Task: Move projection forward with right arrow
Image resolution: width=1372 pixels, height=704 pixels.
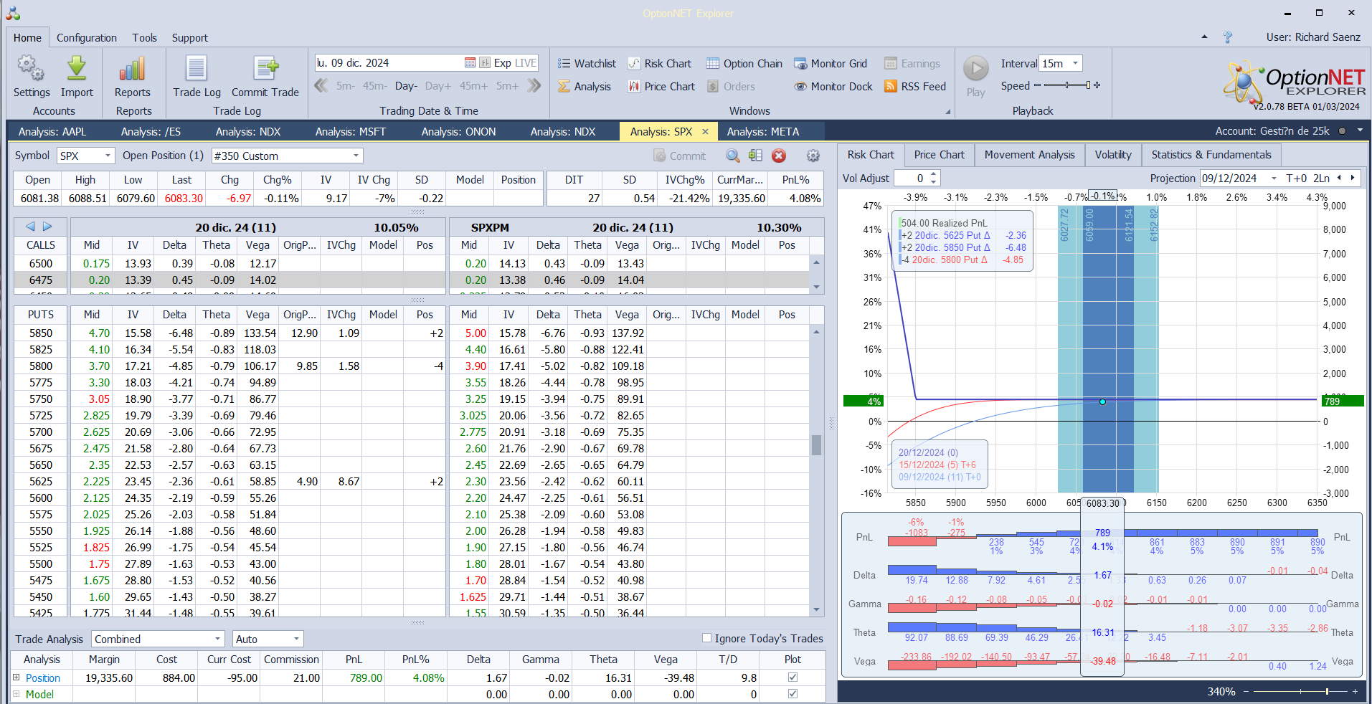Action: [1353, 178]
